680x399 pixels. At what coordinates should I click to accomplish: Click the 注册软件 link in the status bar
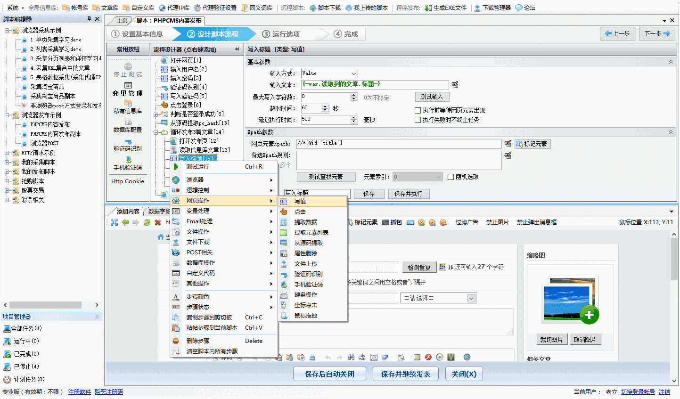pos(79,392)
